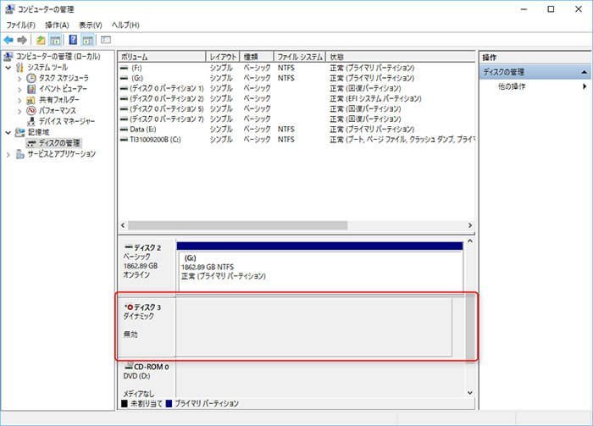Viewport: 593px width, 426px height.
Task: Click the Forward arrow toolbar icon
Action: pyautogui.click(x=22, y=40)
